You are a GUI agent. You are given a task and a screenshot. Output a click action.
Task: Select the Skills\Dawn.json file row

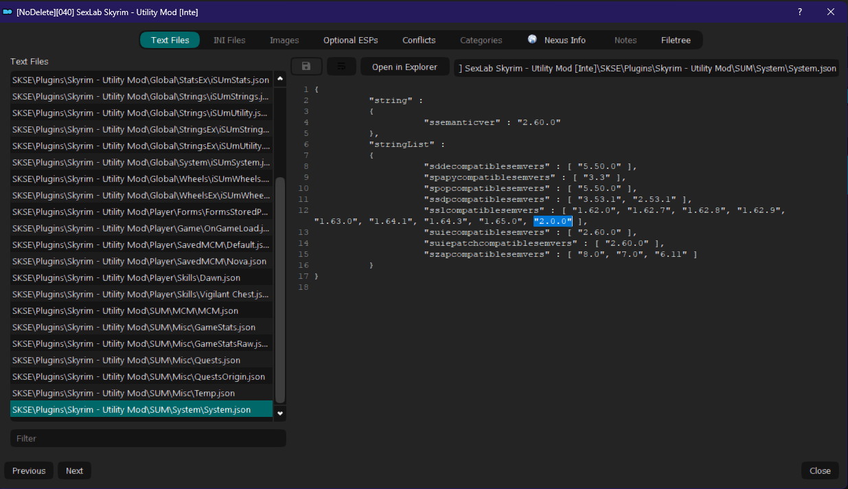(141, 278)
